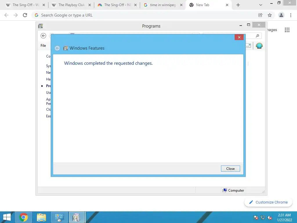Open the File menu in Programs window

43,46
